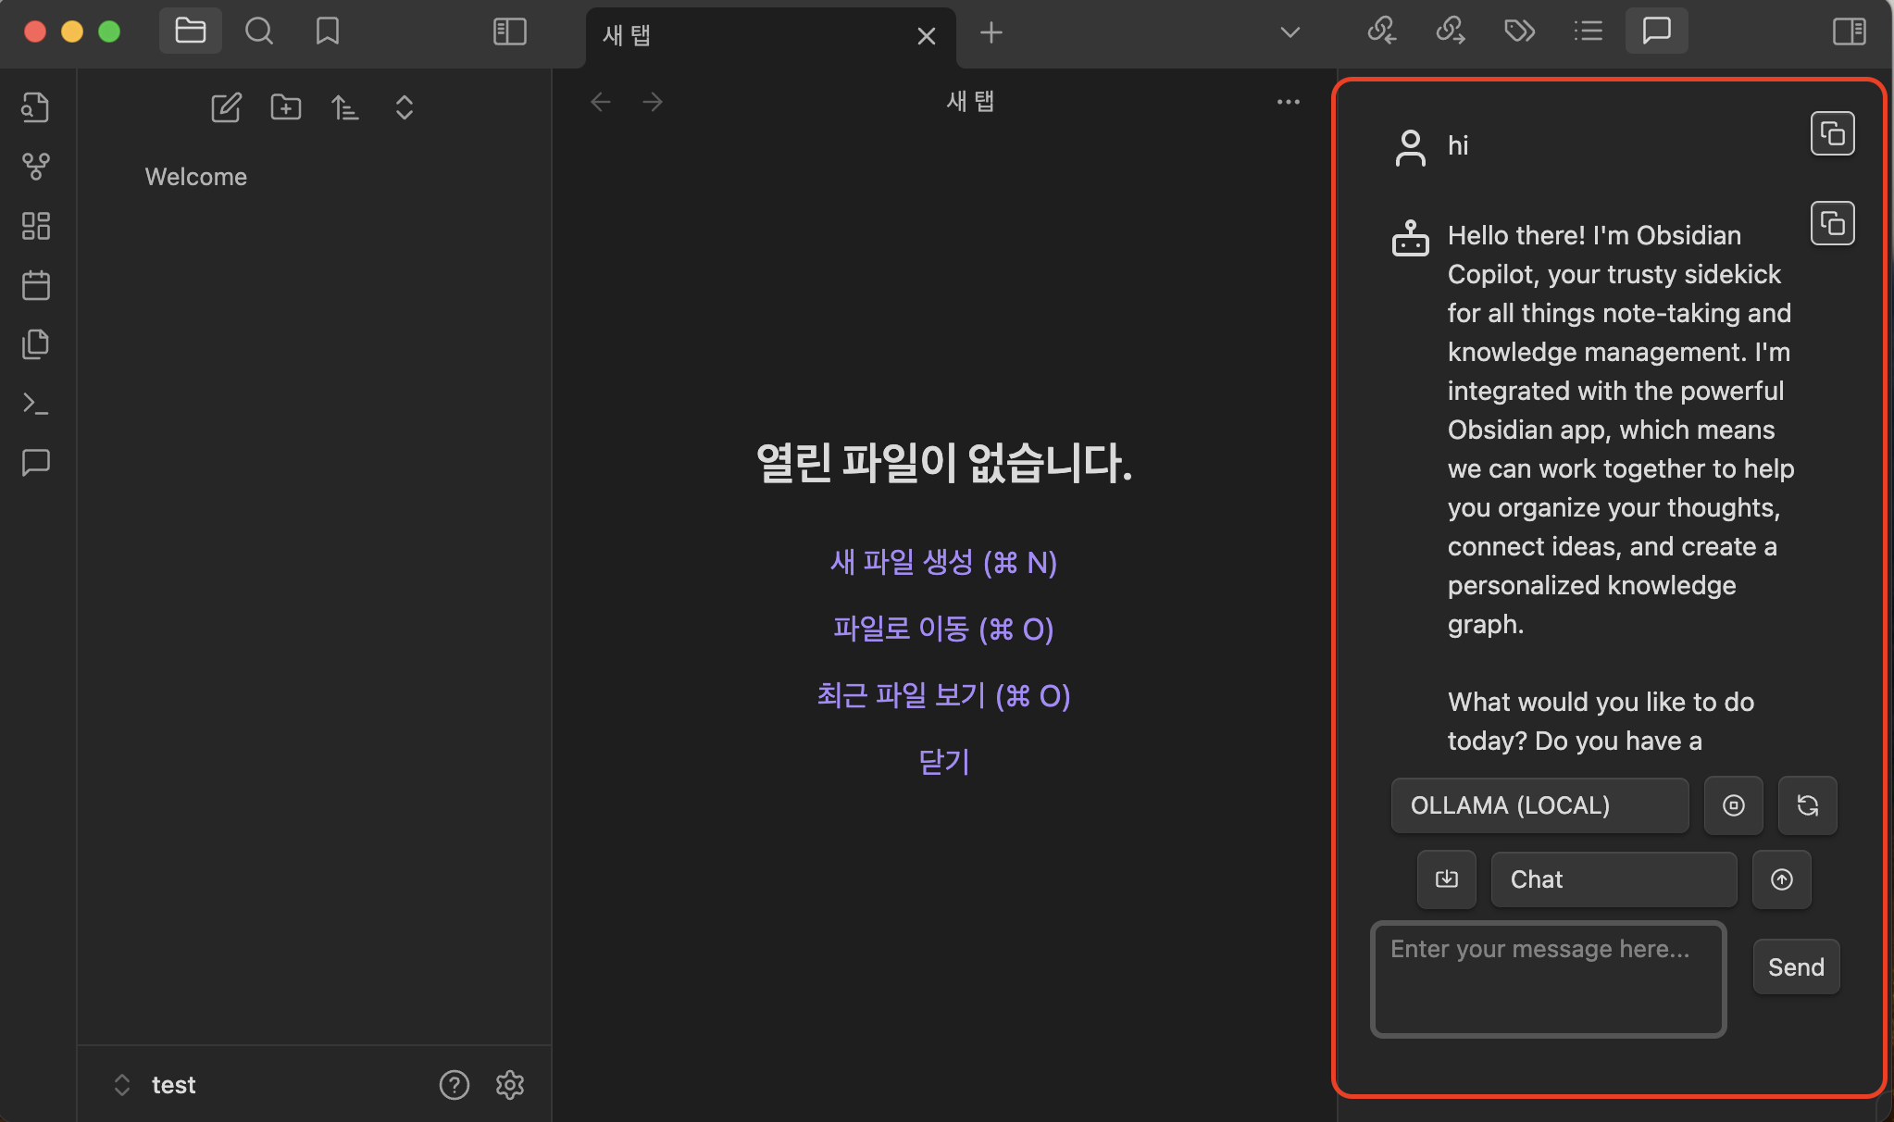Click the message input field
The width and height of the screenshot is (1894, 1122).
pos(1548,979)
